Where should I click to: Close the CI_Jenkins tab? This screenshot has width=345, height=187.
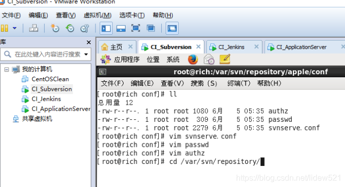[x=256, y=47]
